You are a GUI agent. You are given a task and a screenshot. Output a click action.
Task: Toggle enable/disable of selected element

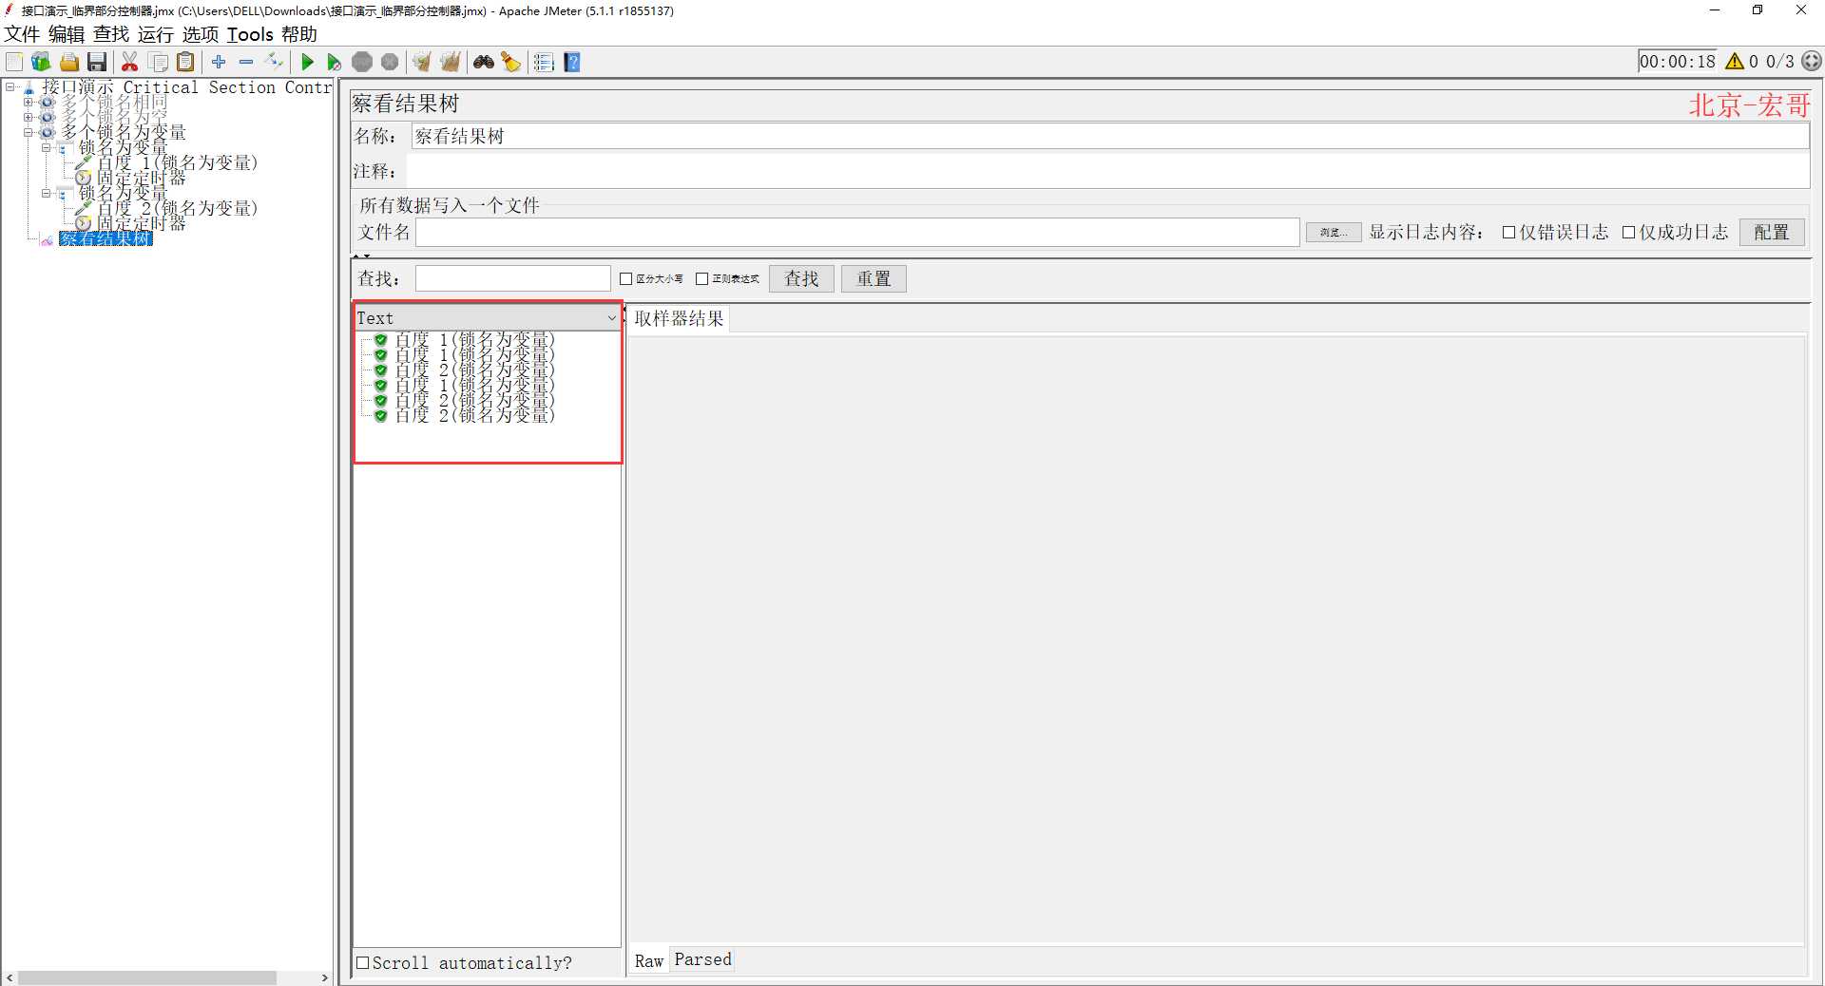[x=275, y=62]
